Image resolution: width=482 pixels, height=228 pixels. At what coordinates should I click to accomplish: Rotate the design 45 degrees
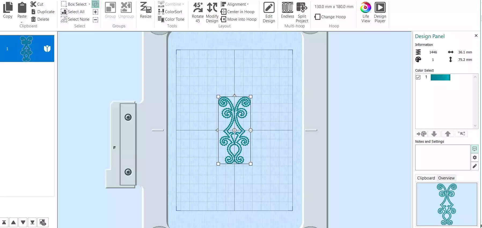point(198,12)
